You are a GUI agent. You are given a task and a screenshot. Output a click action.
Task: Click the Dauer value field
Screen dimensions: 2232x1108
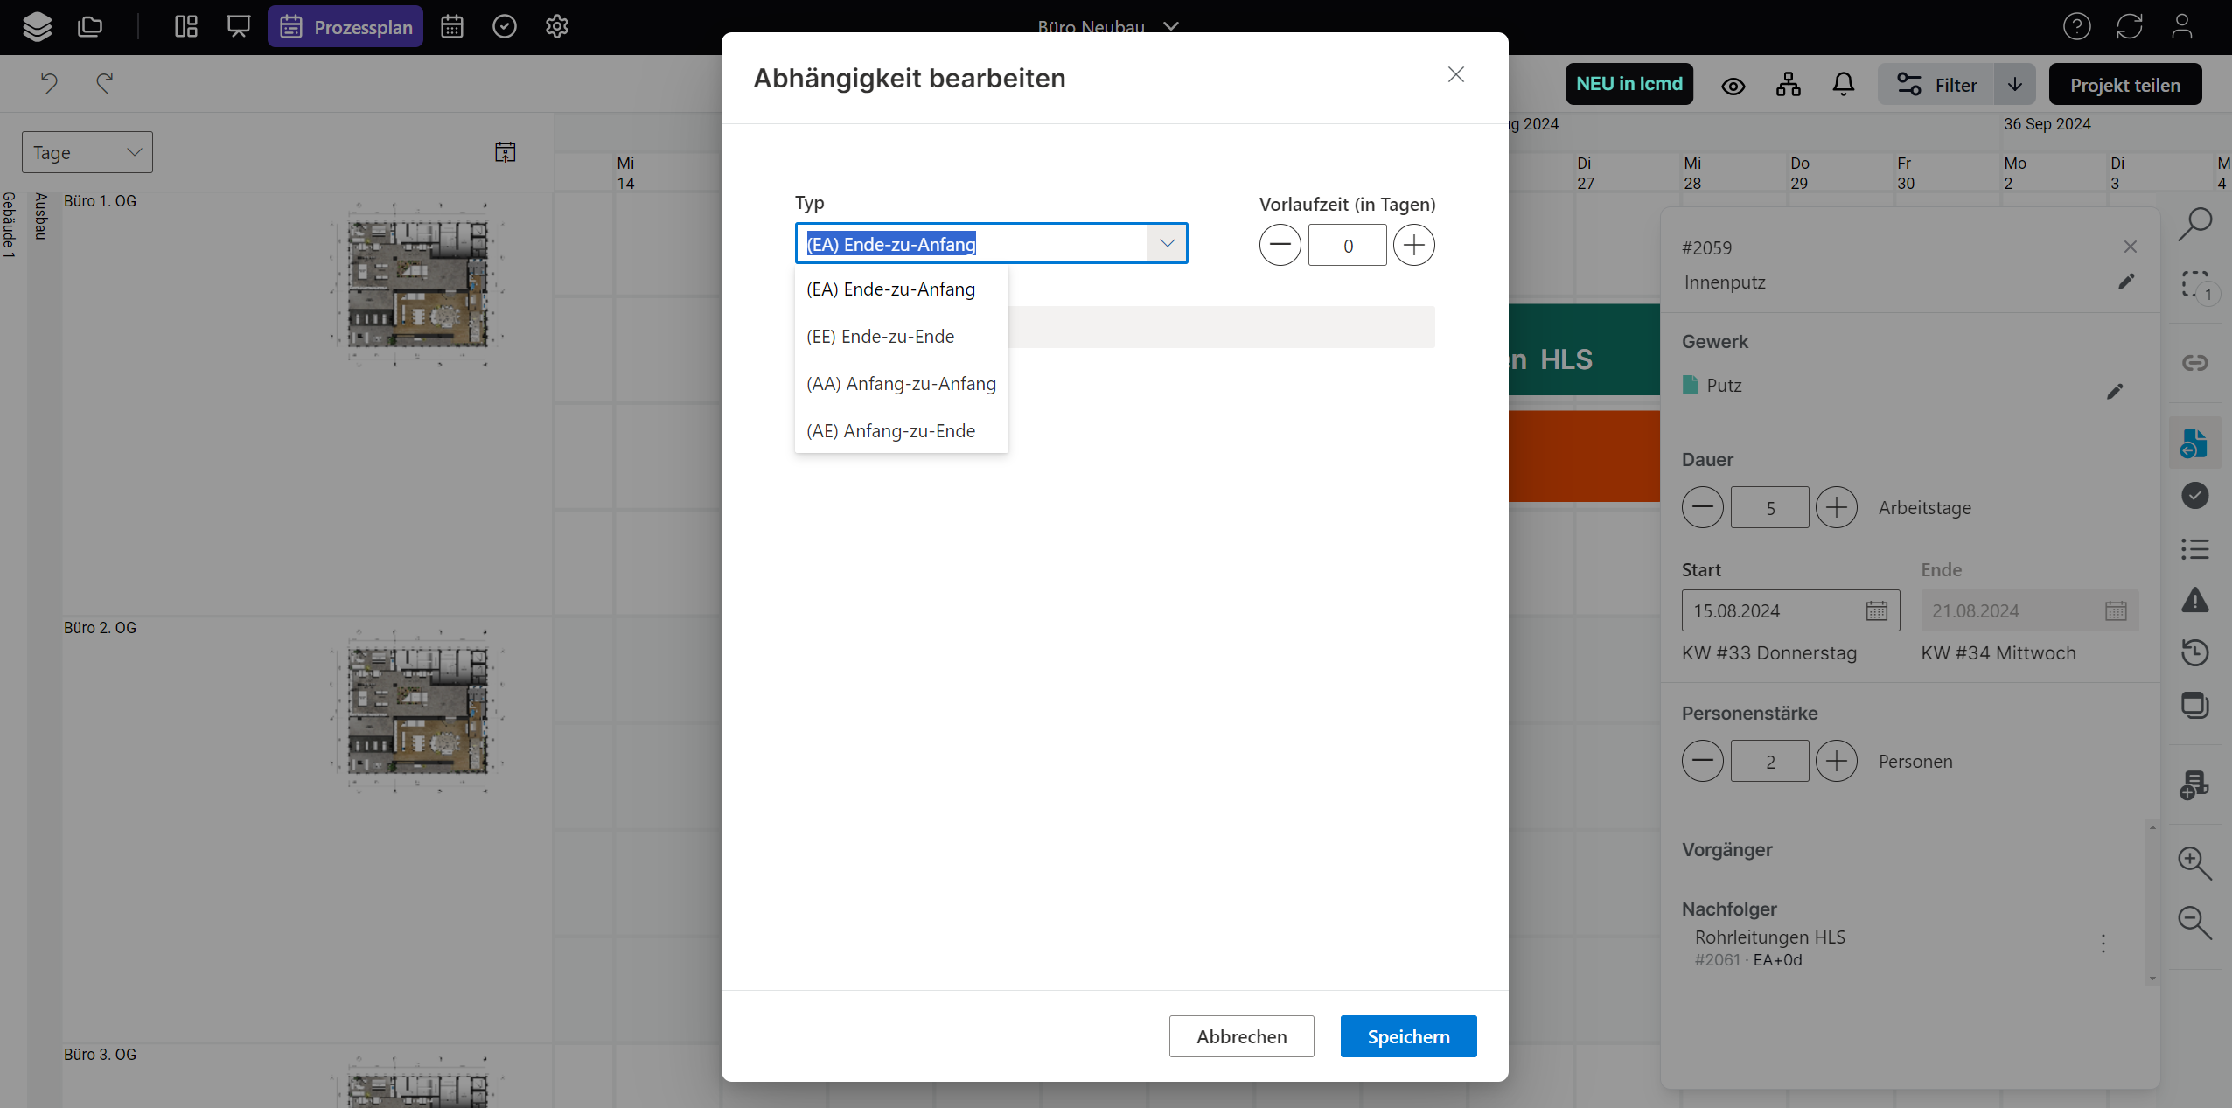1770,507
